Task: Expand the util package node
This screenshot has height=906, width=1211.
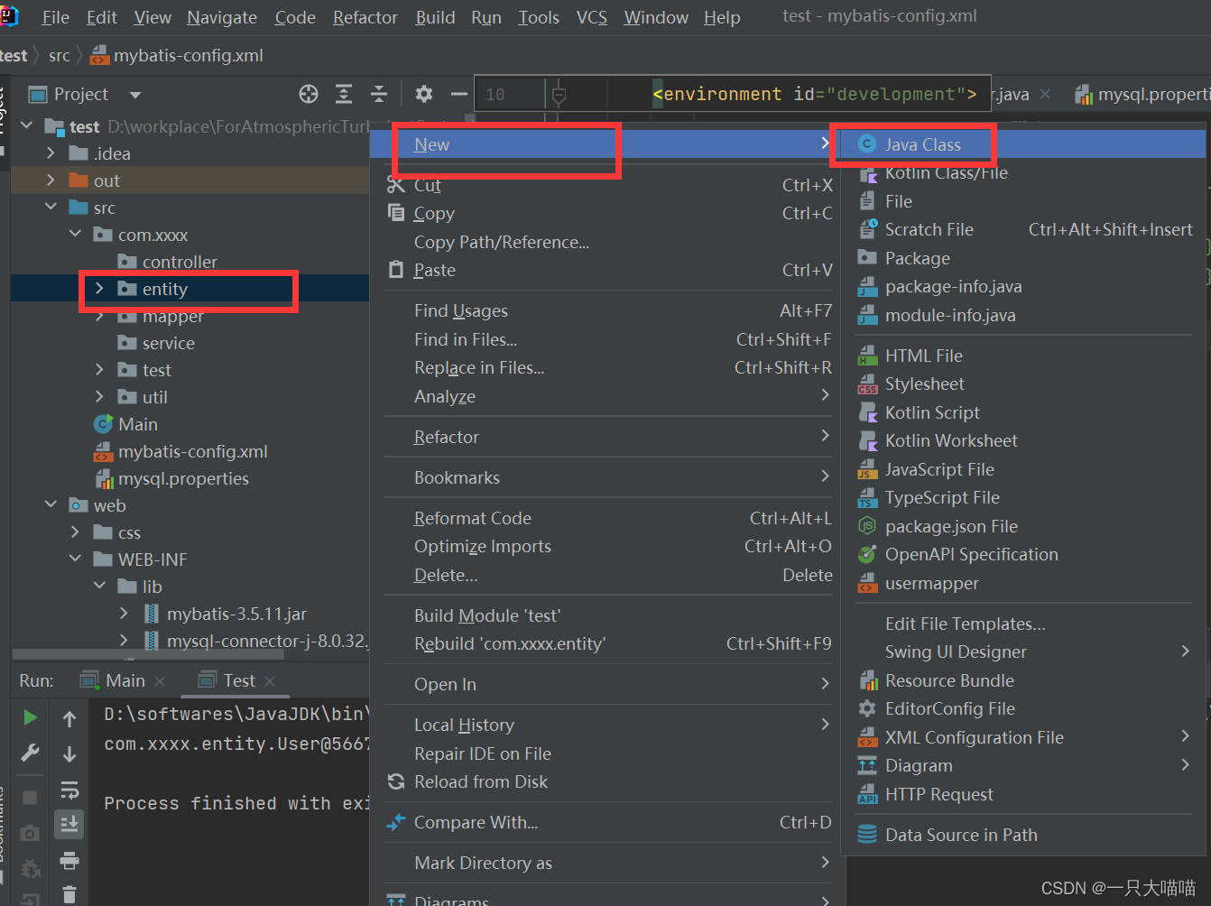Action: 100,397
